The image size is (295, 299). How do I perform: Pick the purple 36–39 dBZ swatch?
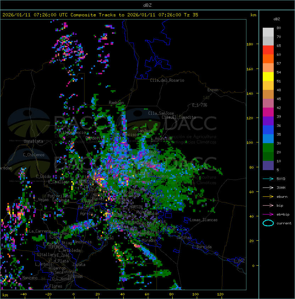point(268,121)
